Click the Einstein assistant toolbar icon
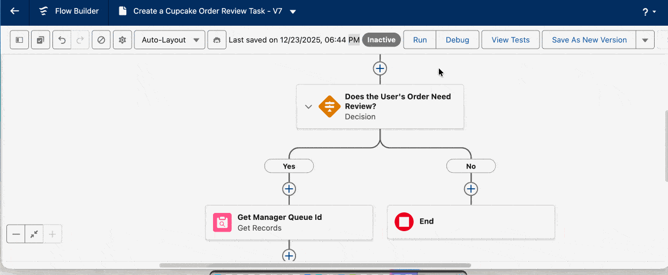Viewport: 668px width, 275px height. pos(217,40)
